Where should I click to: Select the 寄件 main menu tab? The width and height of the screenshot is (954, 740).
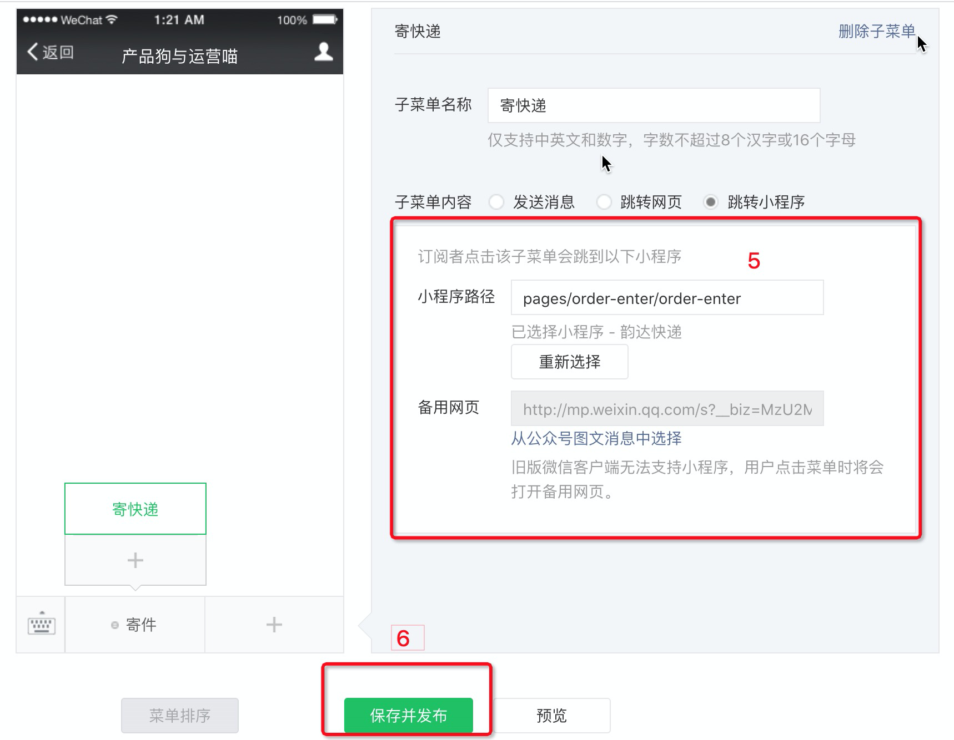135,625
